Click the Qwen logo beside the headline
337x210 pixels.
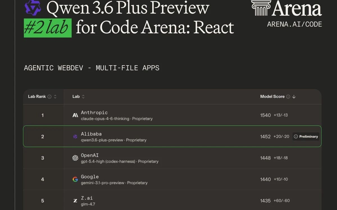point(33,8)
